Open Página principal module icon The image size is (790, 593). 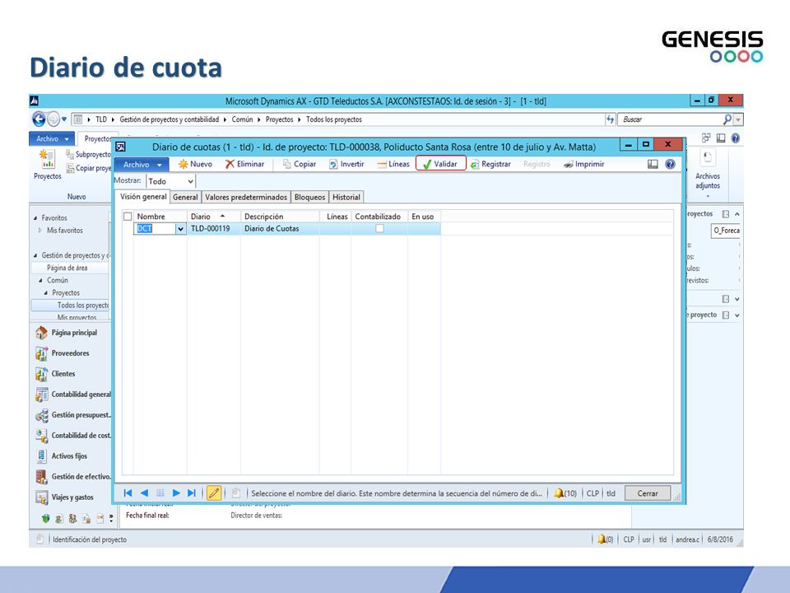coord(41,333)
